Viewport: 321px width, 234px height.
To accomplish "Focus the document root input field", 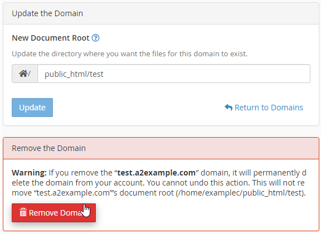I will (174, 74).
